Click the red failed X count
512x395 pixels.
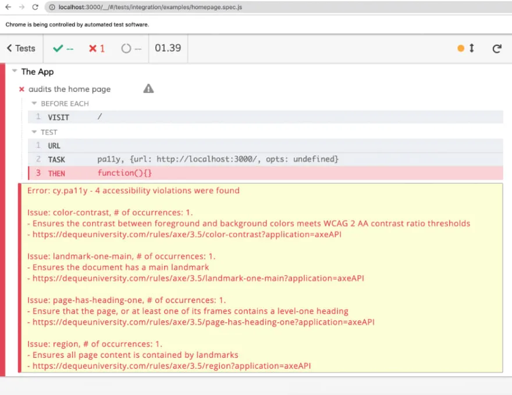97,49
